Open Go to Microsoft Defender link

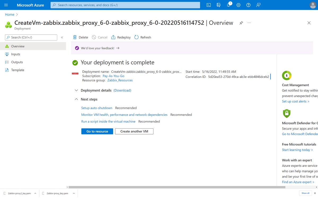(x=300, y=134)
